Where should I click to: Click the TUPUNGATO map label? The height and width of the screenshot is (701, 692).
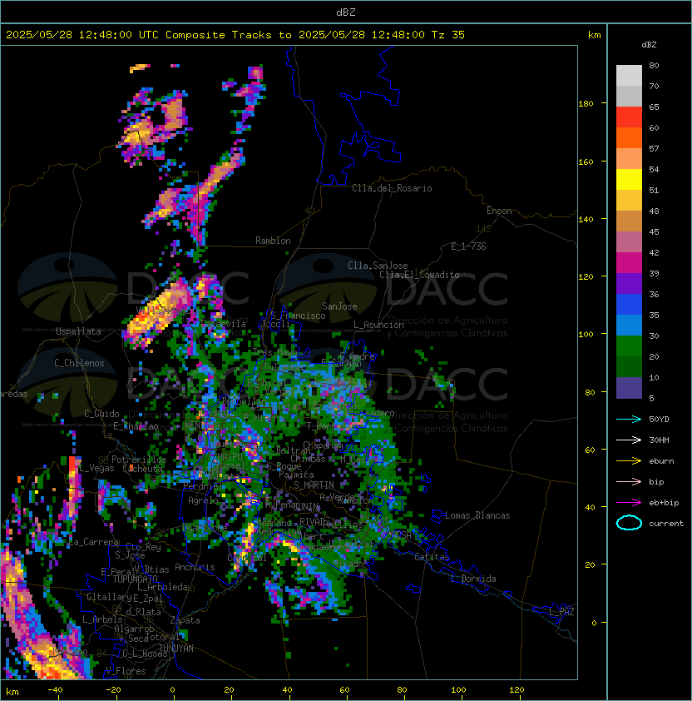click(135, 579)
